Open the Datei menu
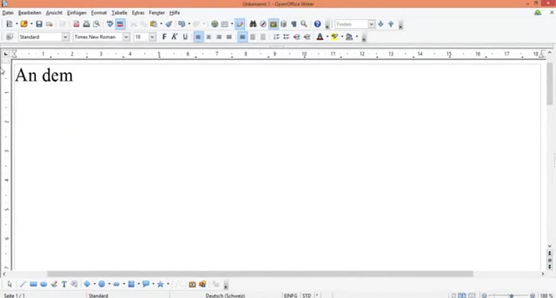Image resolution: width=556 pixels, height=298 pixels. [8, 13]
